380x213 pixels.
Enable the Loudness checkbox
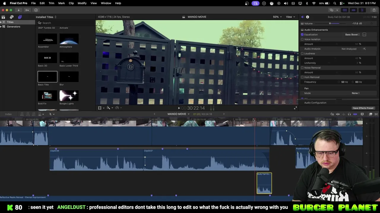coord(302,54)
